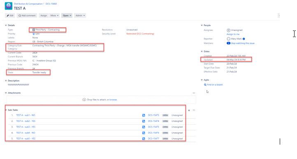This screenshot has width=297, height=159.
Task: Open the Open status dropdown
Action: (x=67, y=16)
